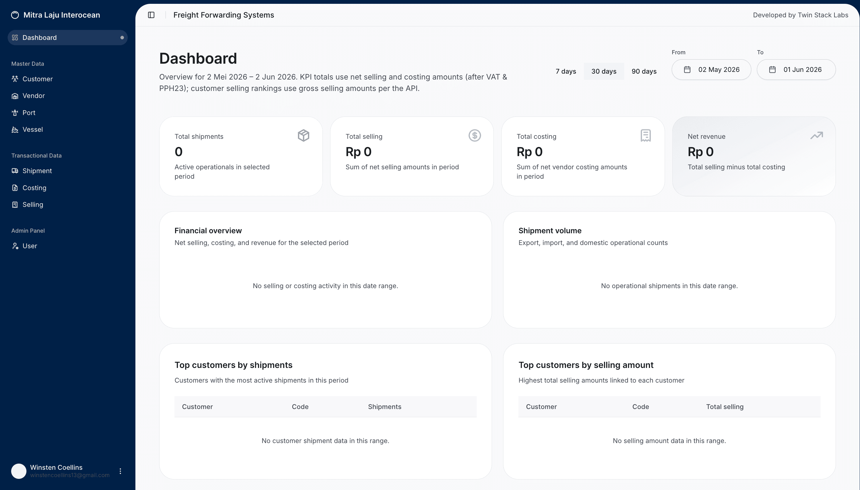The image size is (860, 490).
Task: Click the Shipment volume heading
Action: tap(550, 231)
